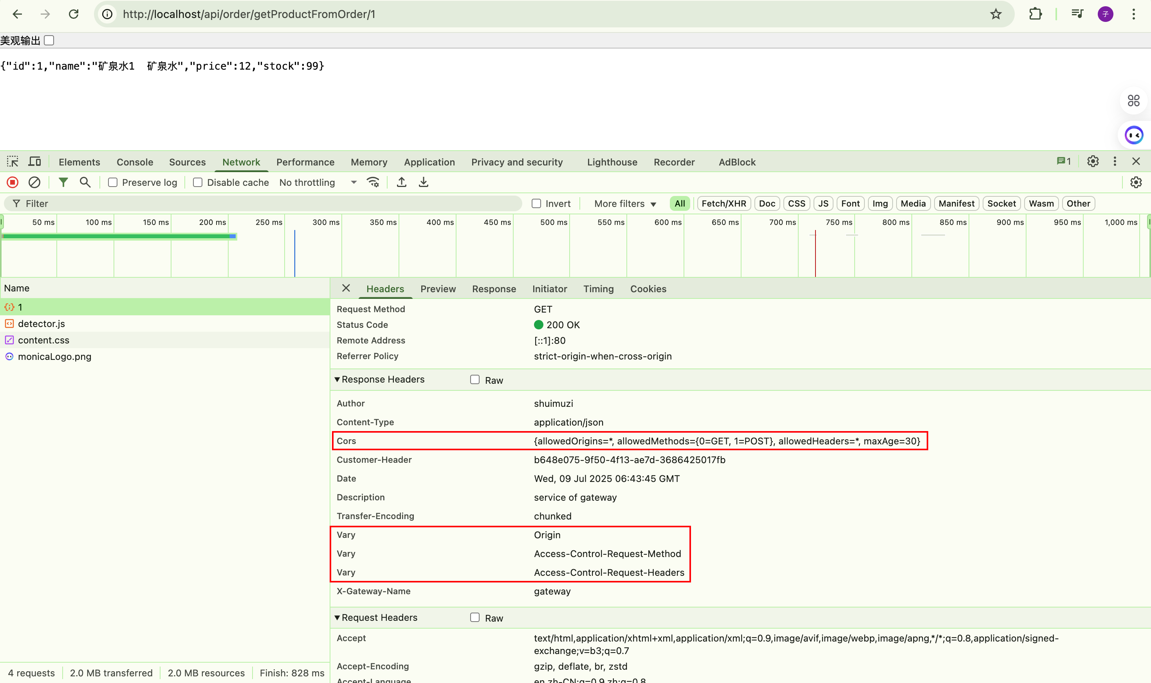This screenshot has width=1151, height=683.
Task: Filter requests by Other type
Action: click(1078, 203)
